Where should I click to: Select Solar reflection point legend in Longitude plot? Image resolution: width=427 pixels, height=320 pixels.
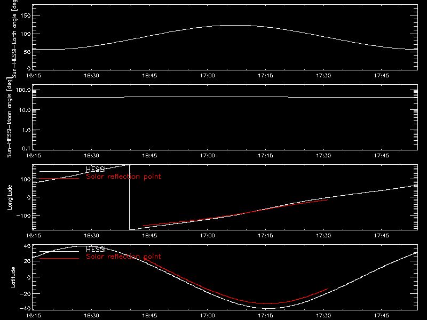[123, 177]
